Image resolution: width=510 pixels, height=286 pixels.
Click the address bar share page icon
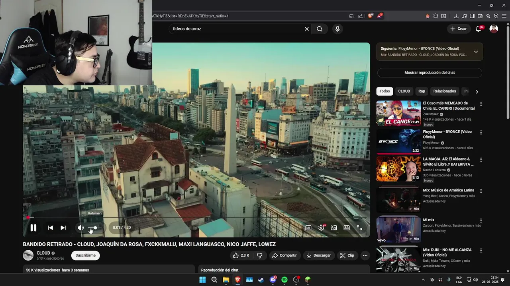point(361,16)
